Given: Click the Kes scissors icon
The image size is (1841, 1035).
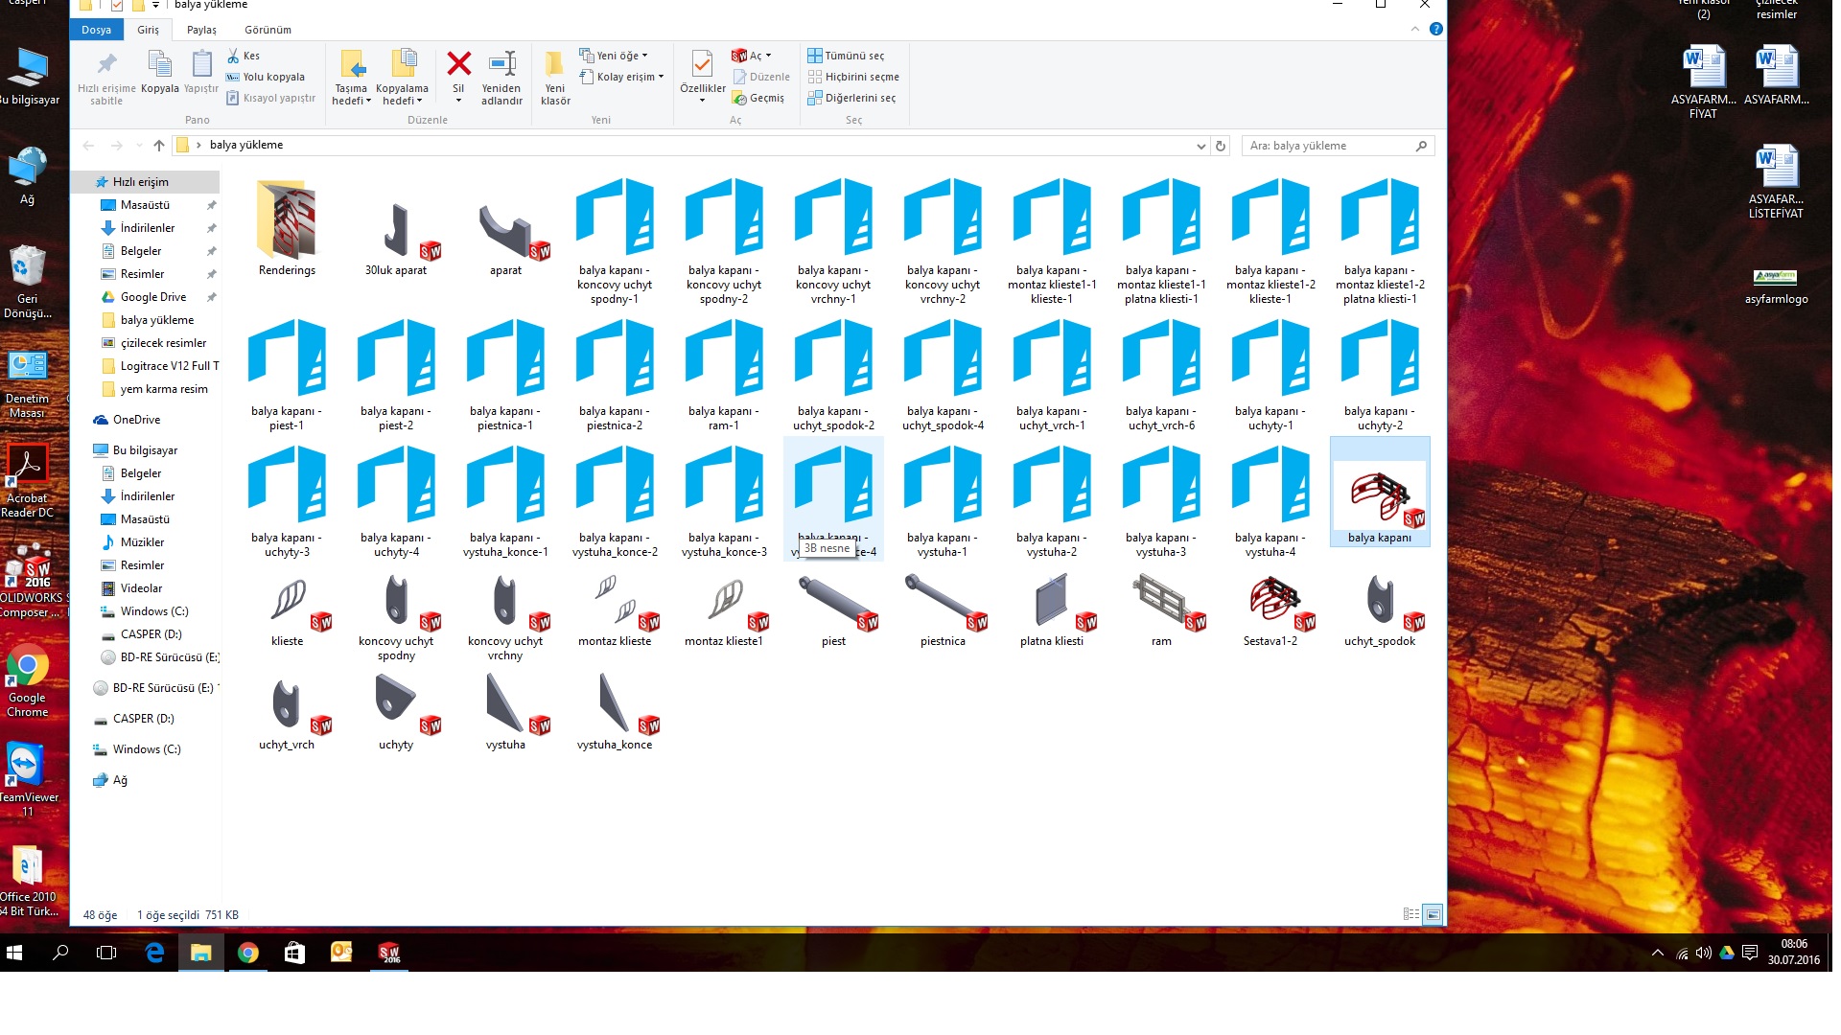Looking at the screenshot, I should 233,56.
